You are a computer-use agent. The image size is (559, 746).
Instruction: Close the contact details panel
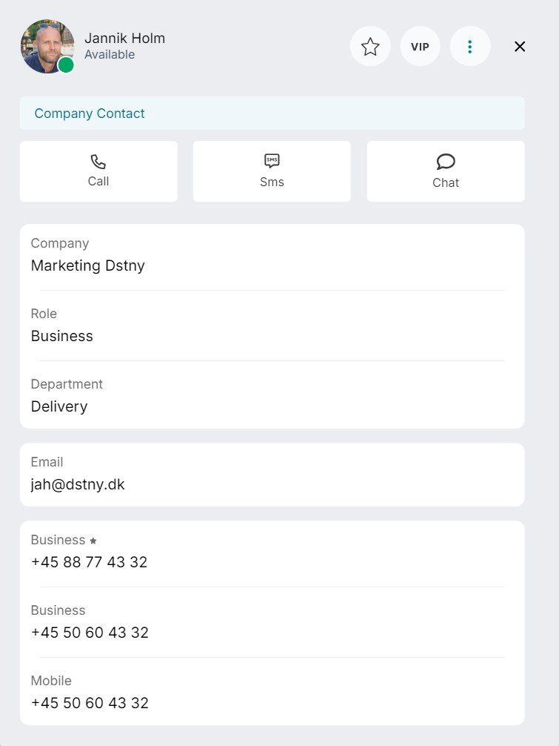click(520, 46)
